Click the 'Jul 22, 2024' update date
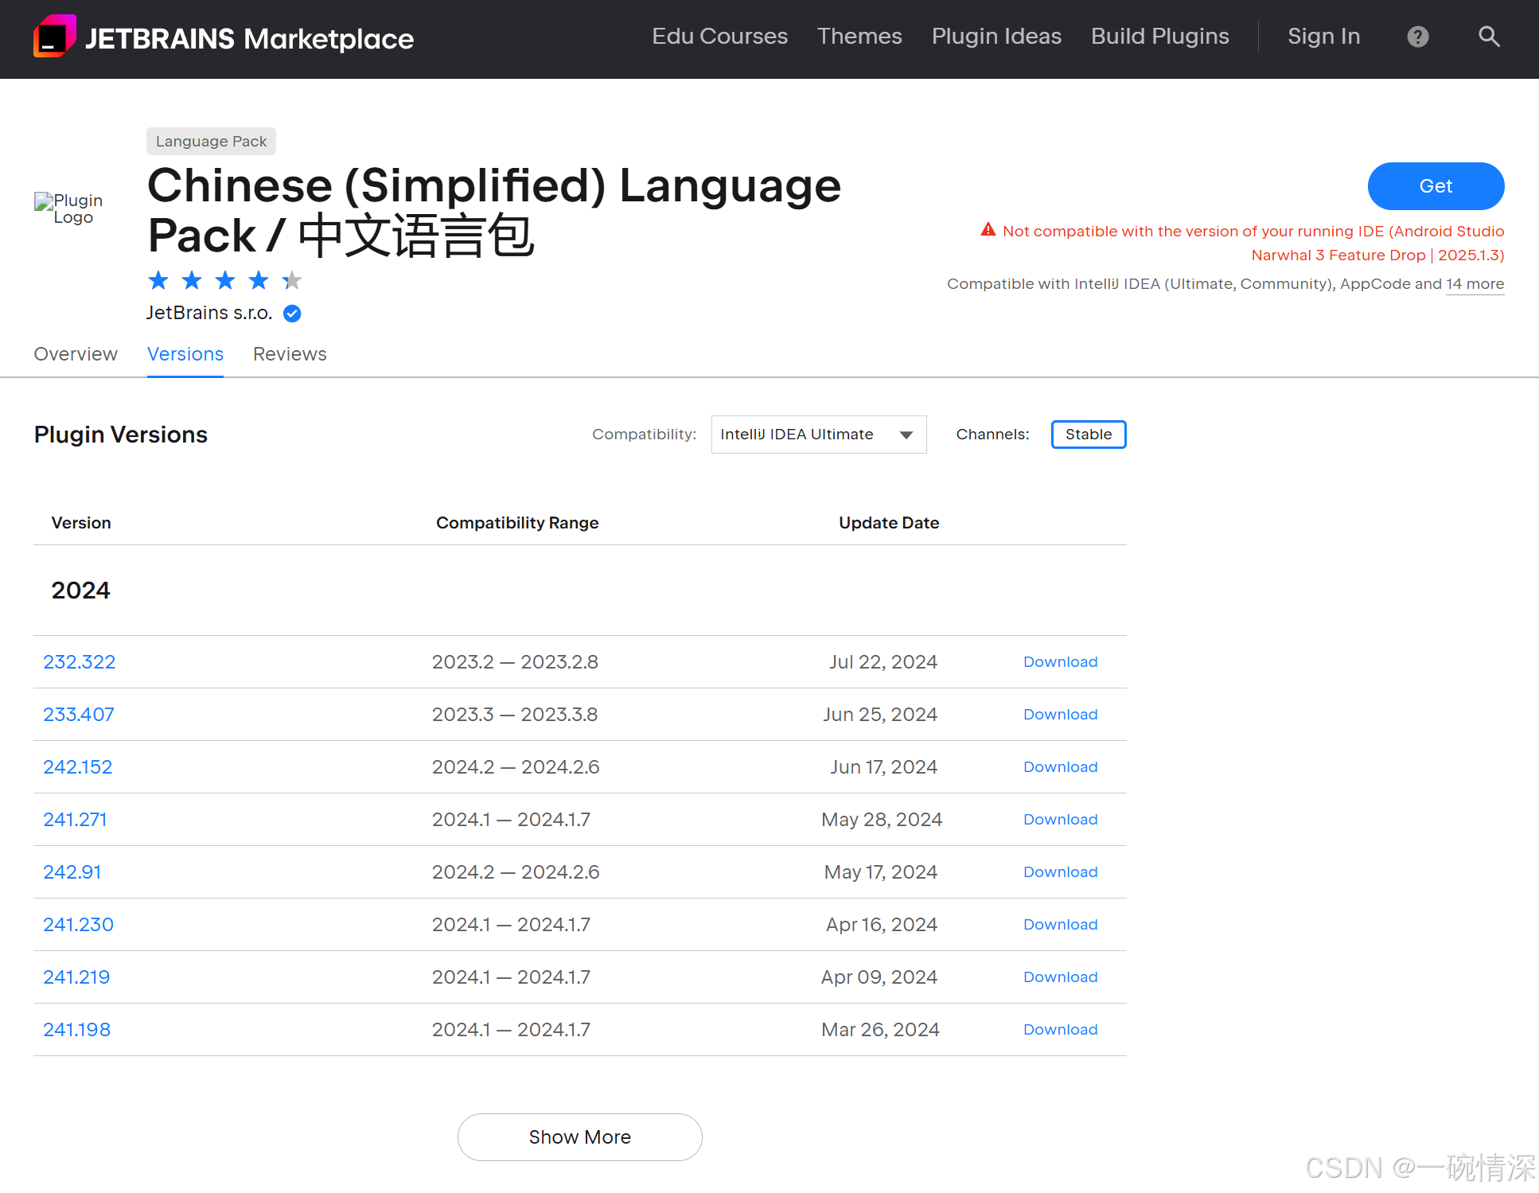This screenshot has height=1193, width=1539. click(883, 662)
